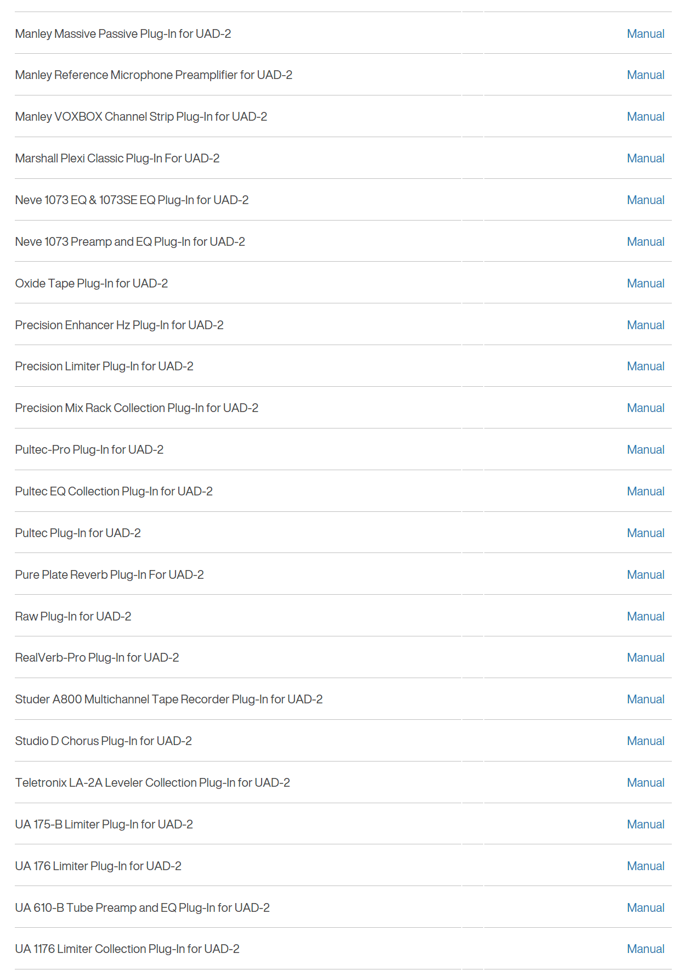The width and height of the screenshot is (685, 970).
Task: View Studer A800 Multichannel Tape Recorder manual
Action: pos(646,699)
